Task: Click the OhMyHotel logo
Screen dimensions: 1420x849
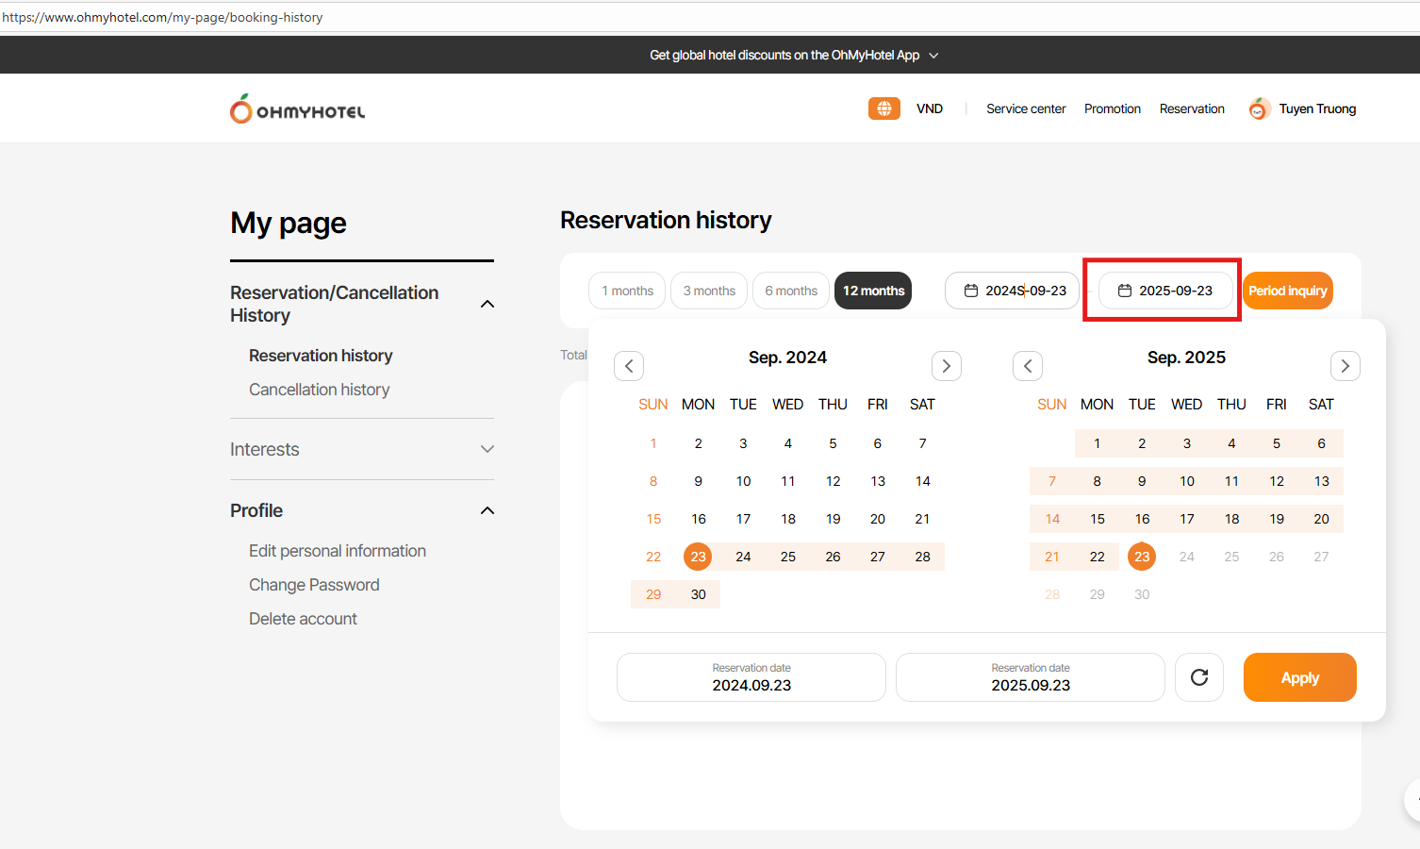Action: 297,109
